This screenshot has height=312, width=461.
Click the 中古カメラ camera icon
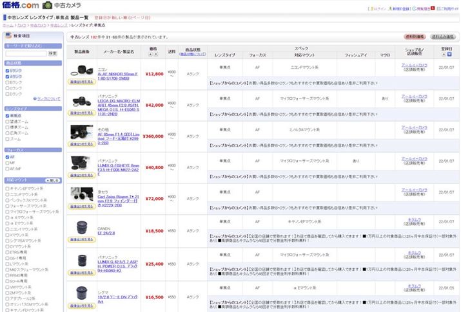(x=48, y=6)
